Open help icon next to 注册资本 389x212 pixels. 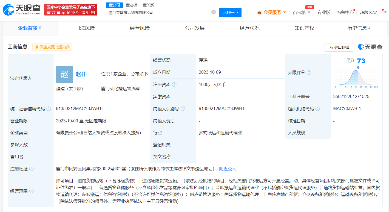[x=174, y=85]
